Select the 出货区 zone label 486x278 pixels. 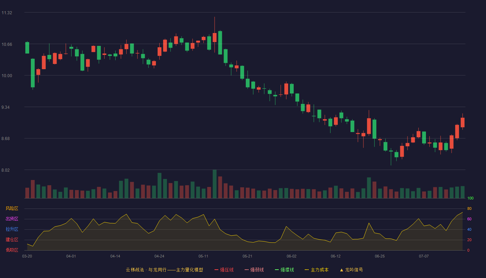[12, 219]
